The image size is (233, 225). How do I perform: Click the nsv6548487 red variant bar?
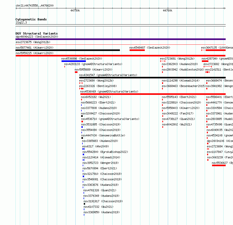[137, 50]
